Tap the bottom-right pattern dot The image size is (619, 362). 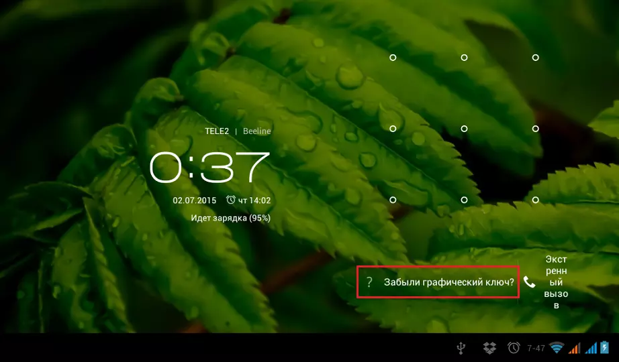(535, 200)
